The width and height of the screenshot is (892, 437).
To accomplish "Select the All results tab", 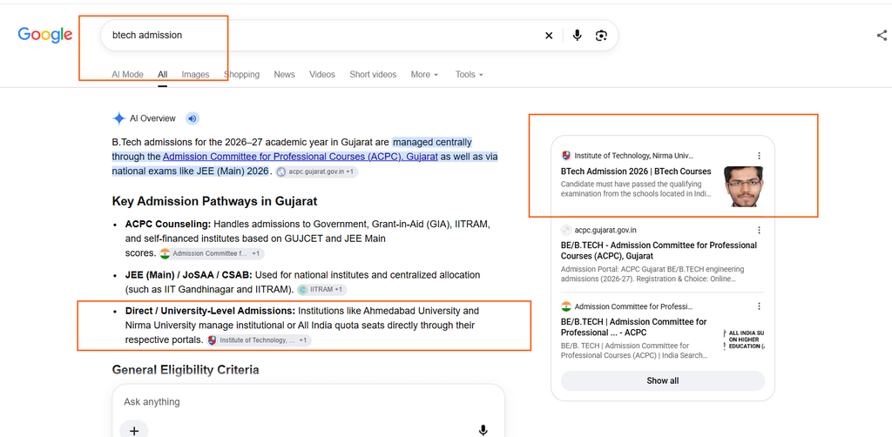I will coord(163,75).
